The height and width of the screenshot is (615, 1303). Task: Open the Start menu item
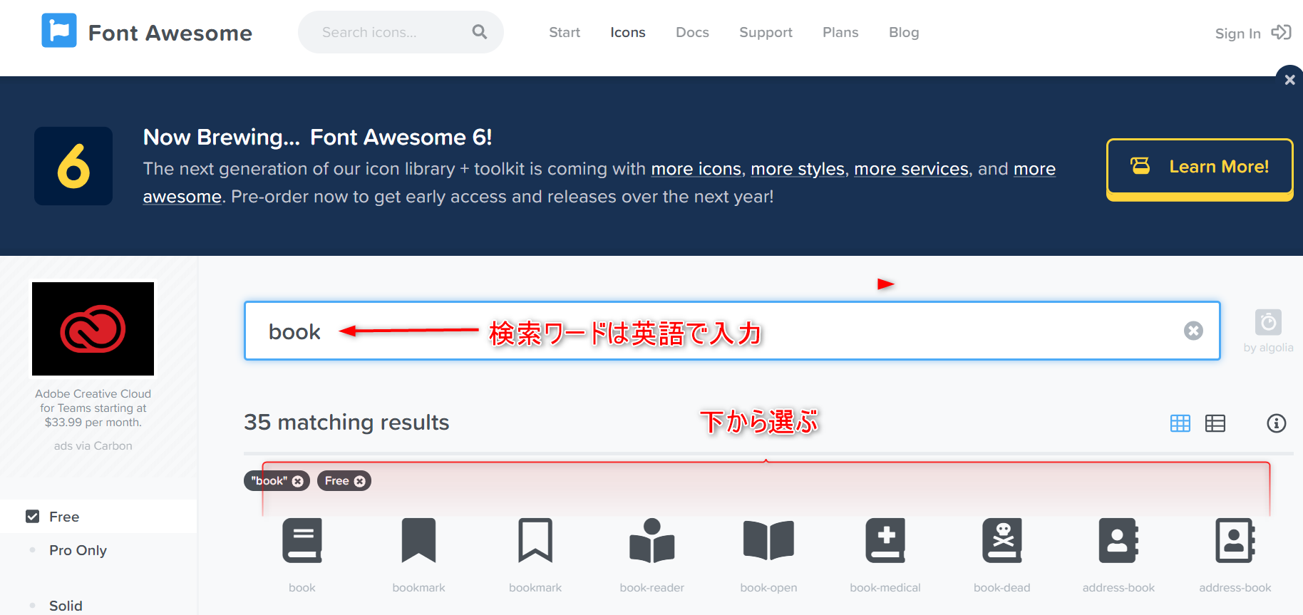(565, 32)
